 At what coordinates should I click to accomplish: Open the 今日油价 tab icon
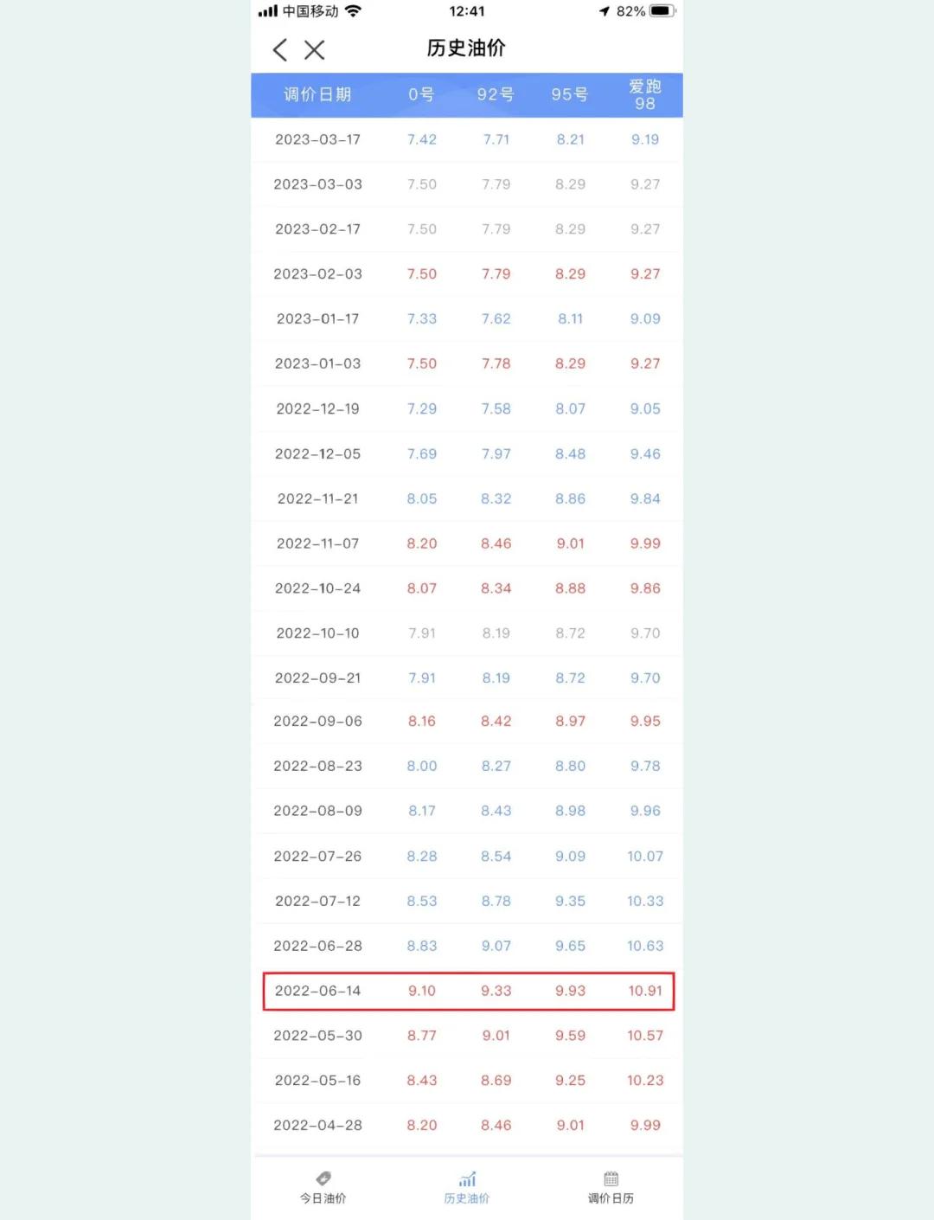coord(323,1178)
